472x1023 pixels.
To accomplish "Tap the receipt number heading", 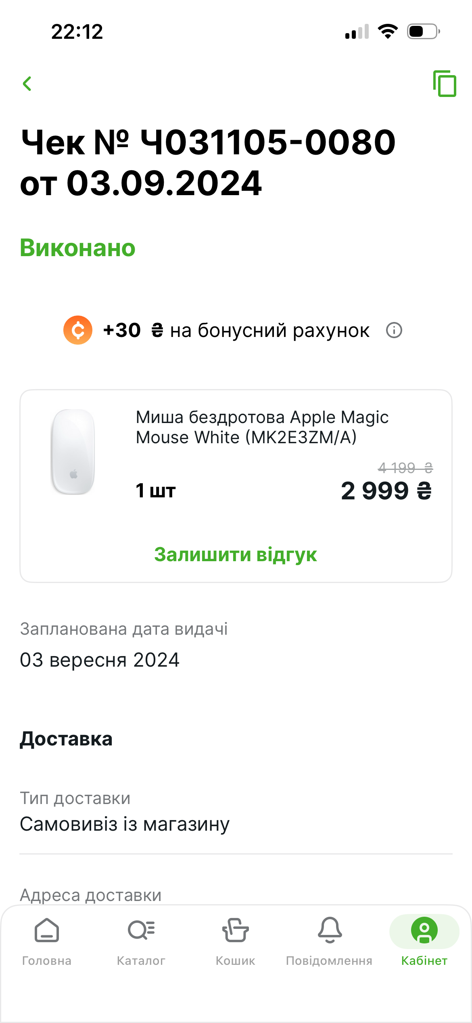I will click(x=208, y=162).
